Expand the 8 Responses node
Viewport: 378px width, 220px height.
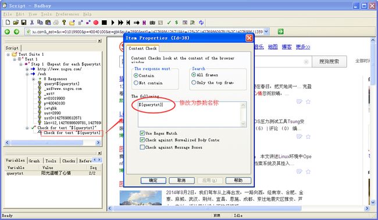(33, 79)
